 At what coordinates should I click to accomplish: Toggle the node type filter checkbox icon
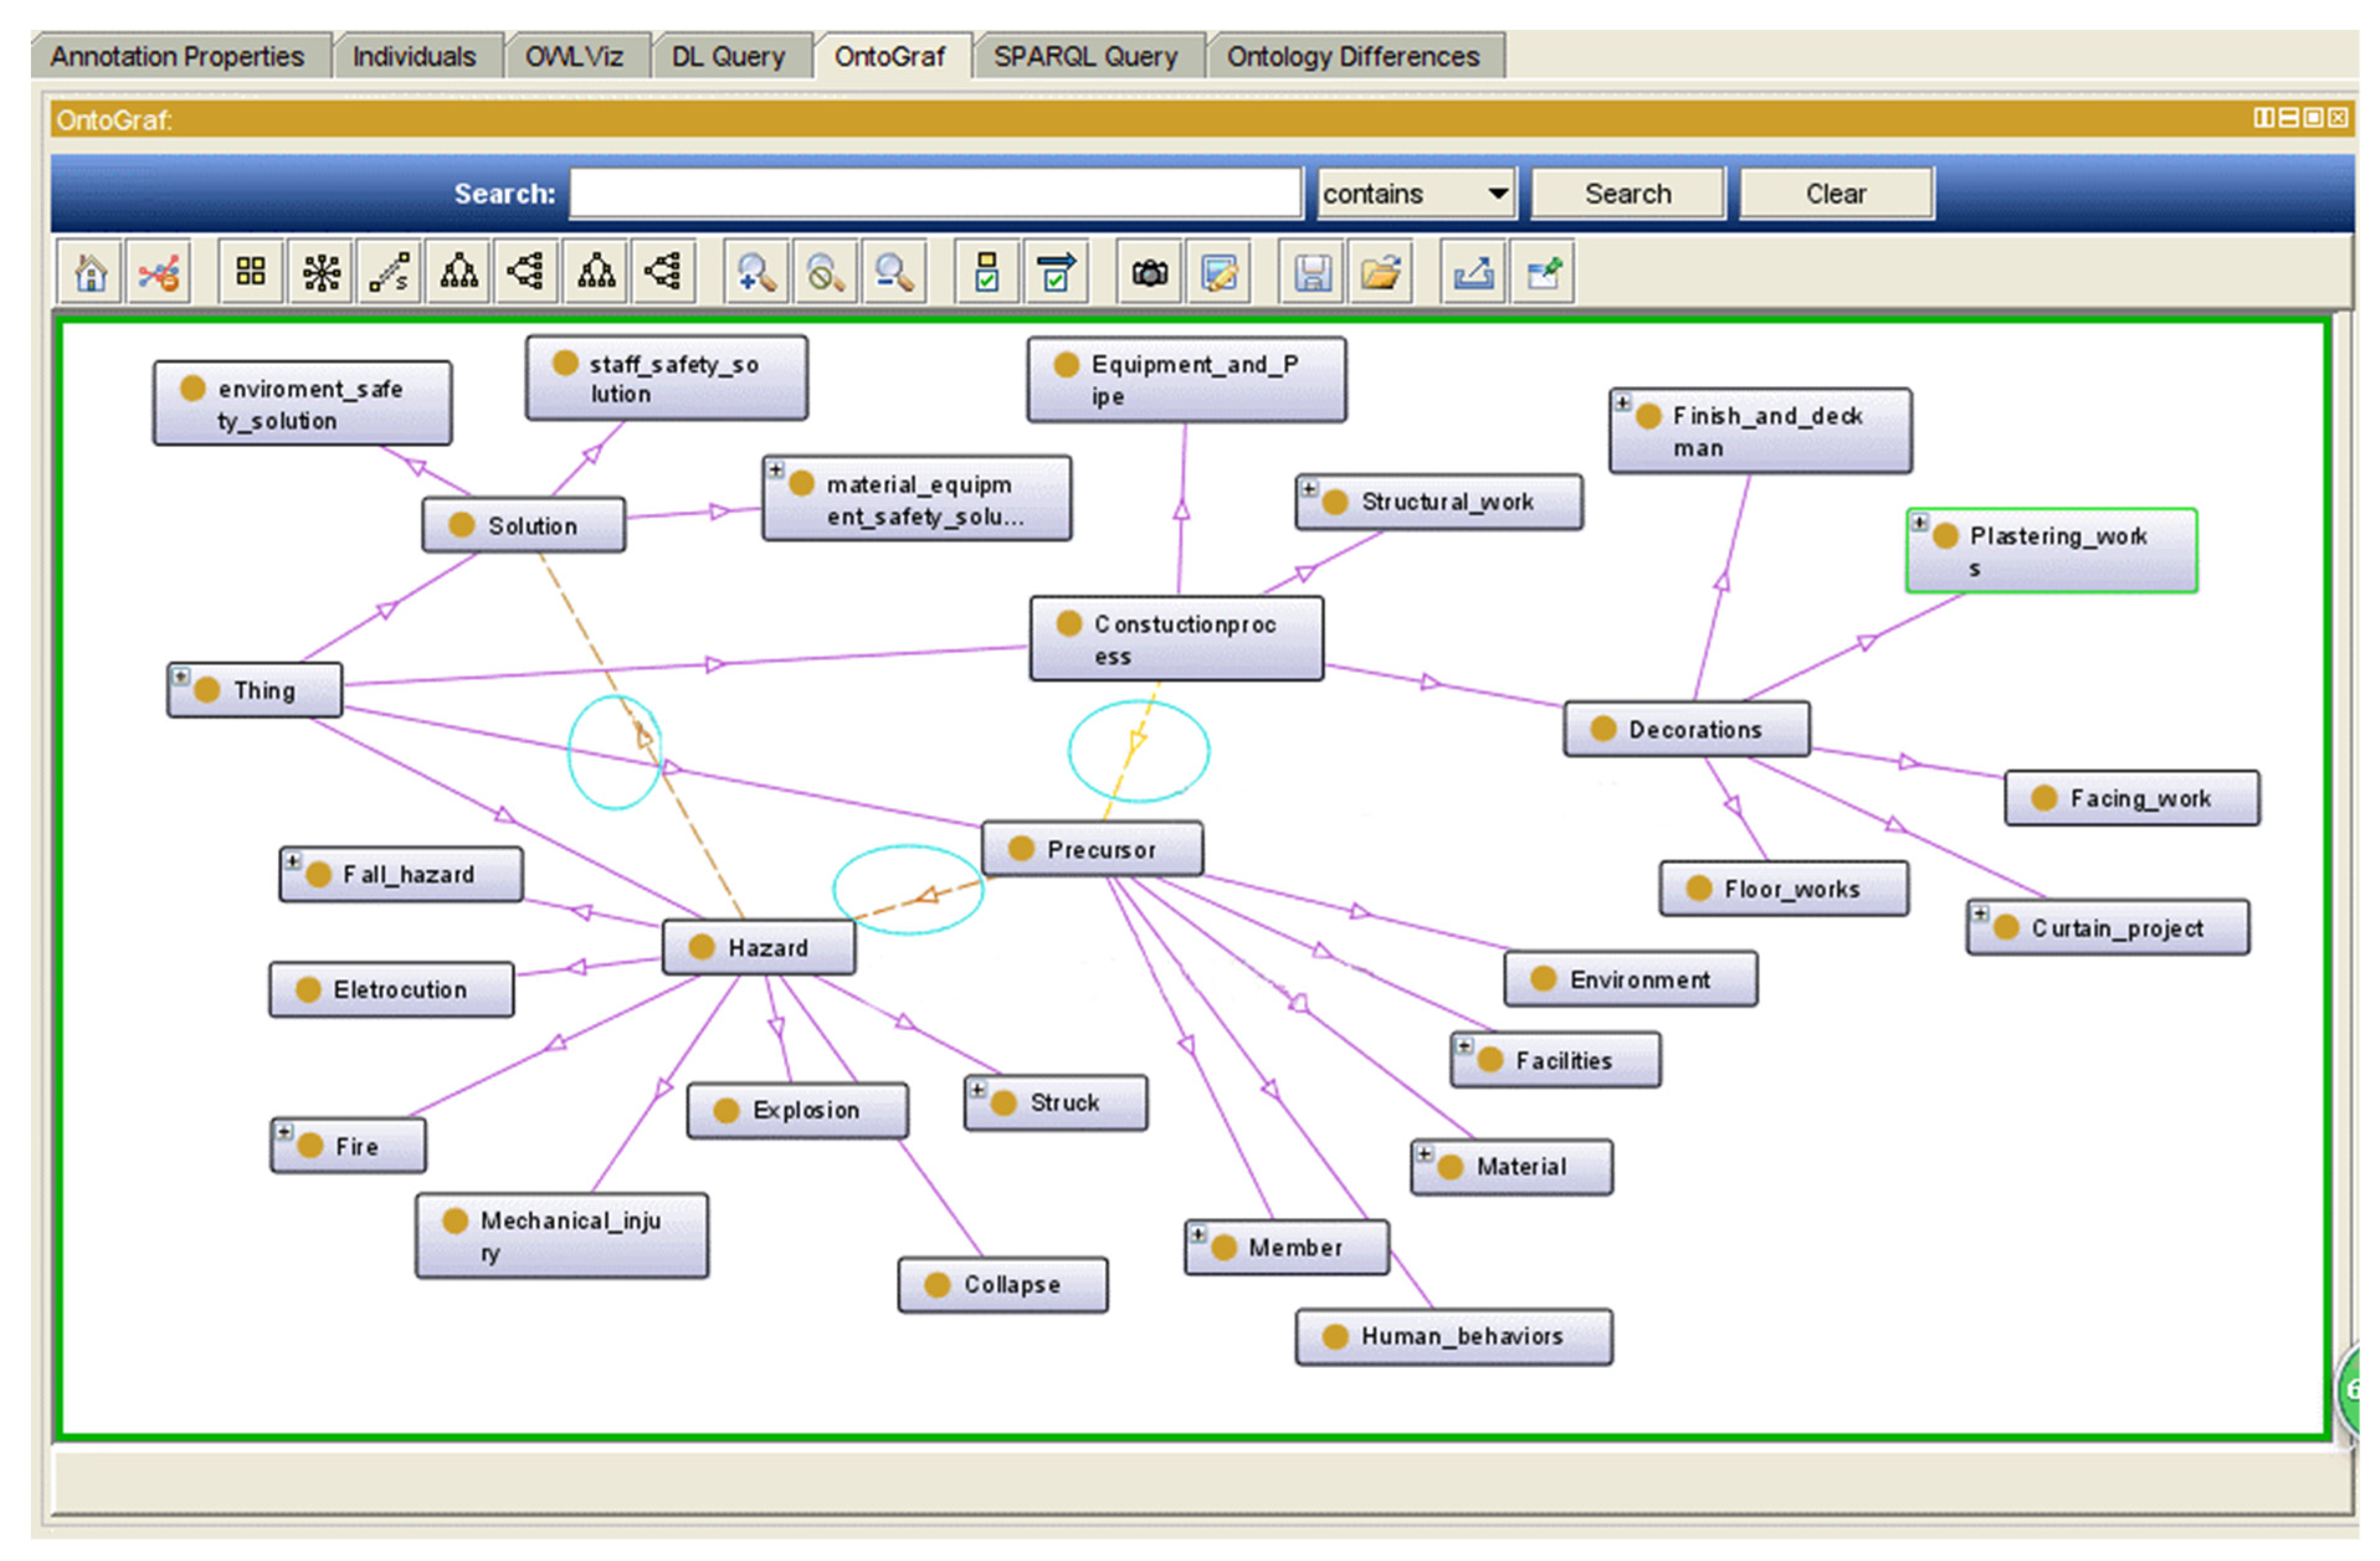987,272
